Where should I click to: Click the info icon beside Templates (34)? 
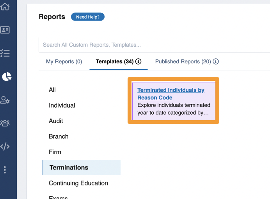138,61
